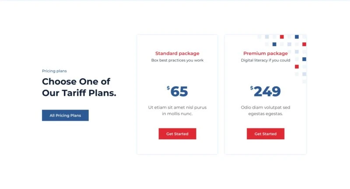Click Get Started in the Standard package card
The height and width of the screenshot is (189, 350).
[x=177, y=134]
